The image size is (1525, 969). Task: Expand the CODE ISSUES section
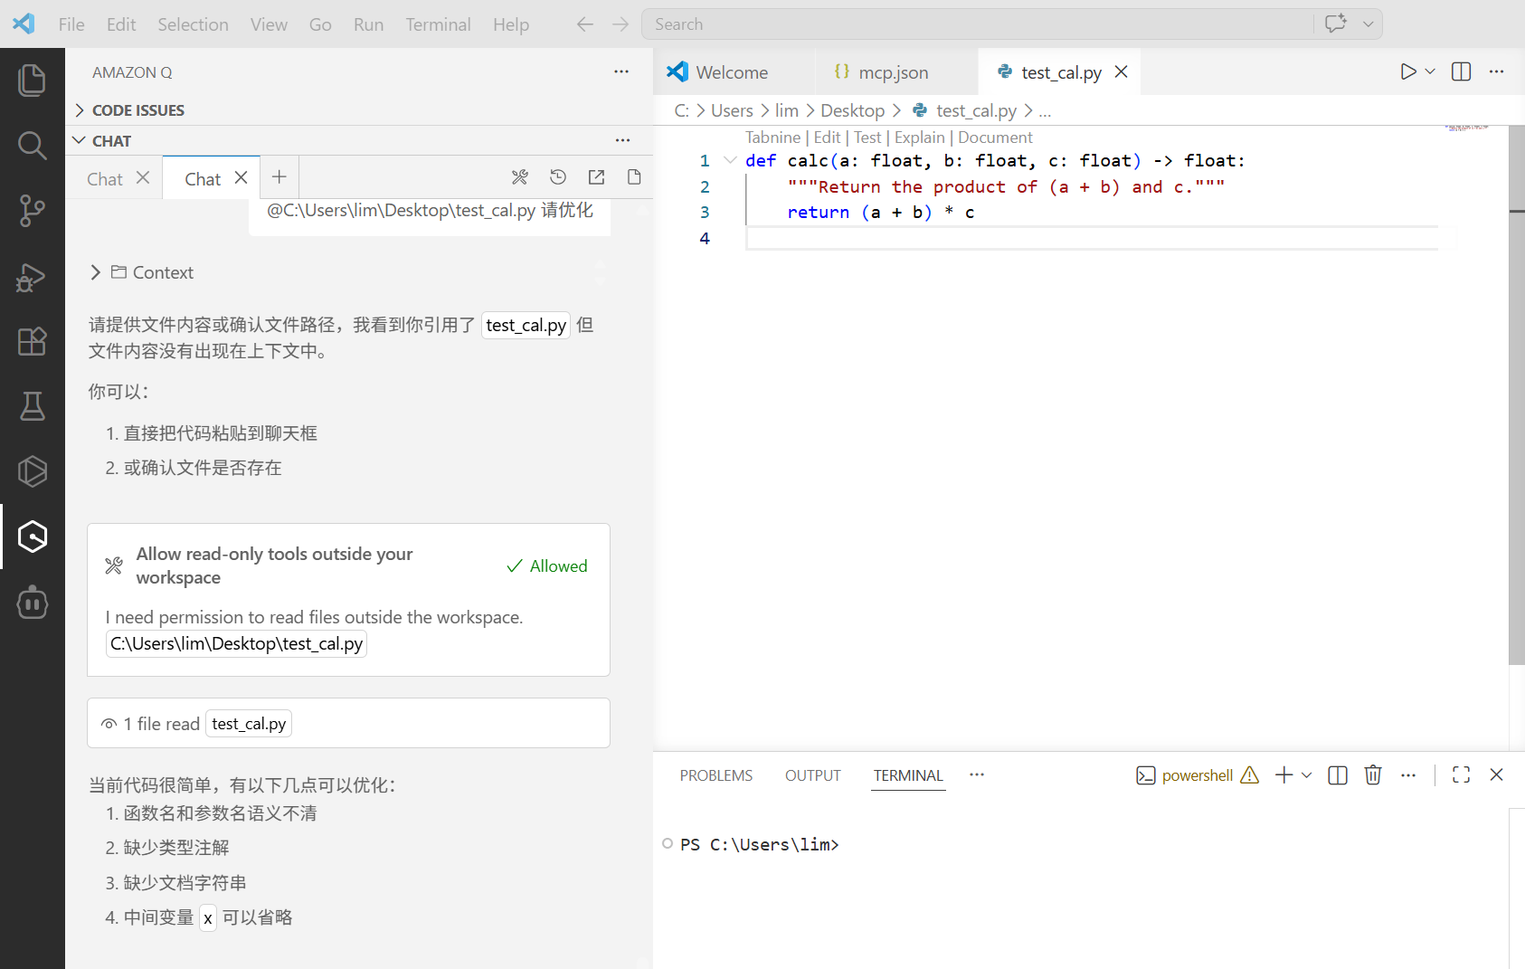tap(137, 110)
